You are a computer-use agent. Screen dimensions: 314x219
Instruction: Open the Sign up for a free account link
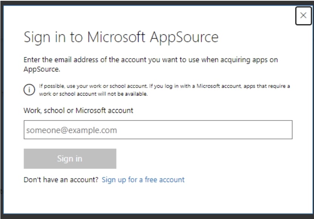pos(143,180)
